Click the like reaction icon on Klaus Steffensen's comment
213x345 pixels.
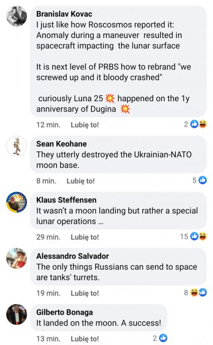(x=194, y=236)
